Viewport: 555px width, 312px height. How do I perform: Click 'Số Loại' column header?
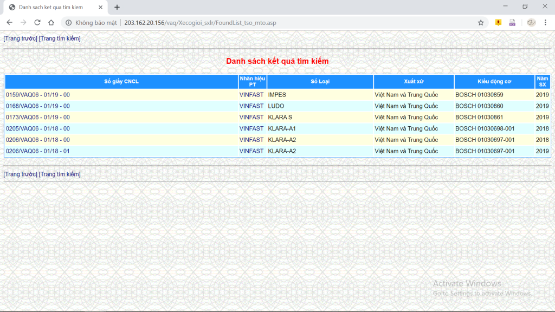(x=320, y=82)
